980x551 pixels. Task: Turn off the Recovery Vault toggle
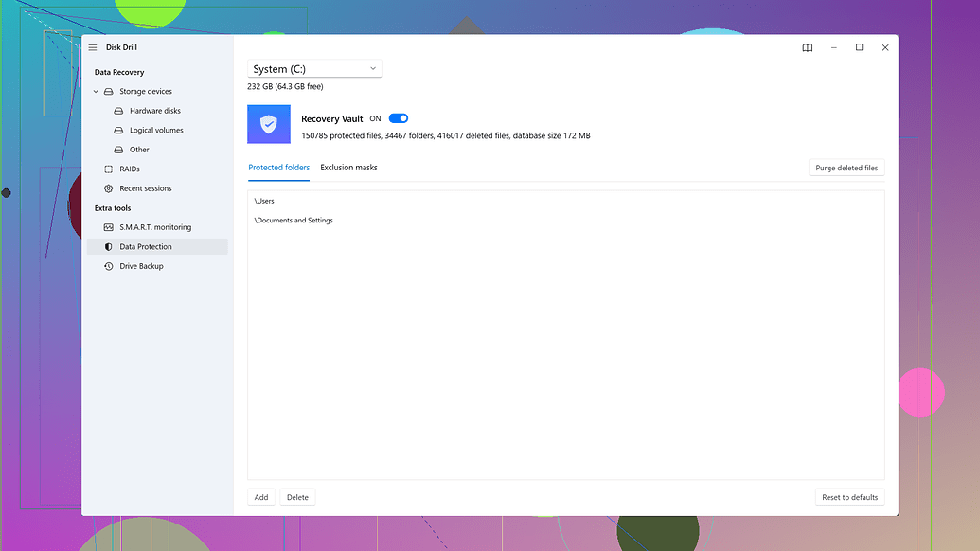pos(397,117)
